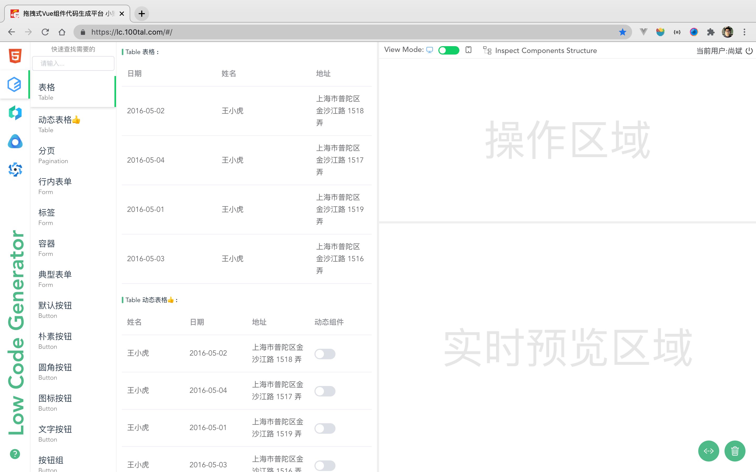This screenshot has width=756, height=472.
Task: Click the 地址 column header in first table
Action: [x=323, y=74]
